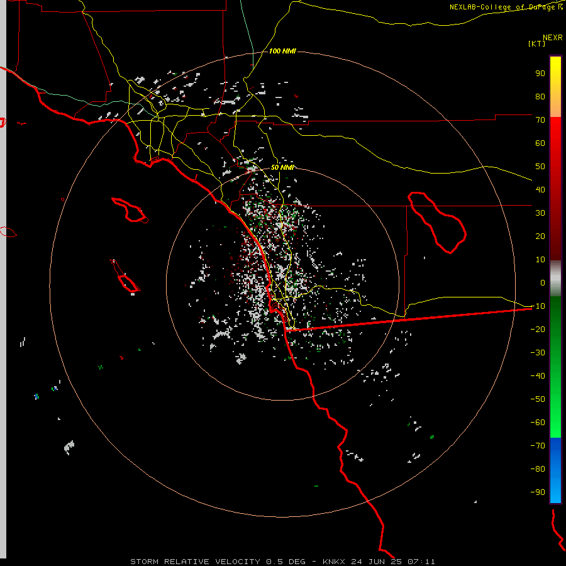Click the 50 NMI range ring label
The image size is (566, 566).
[x=282, y=167]
